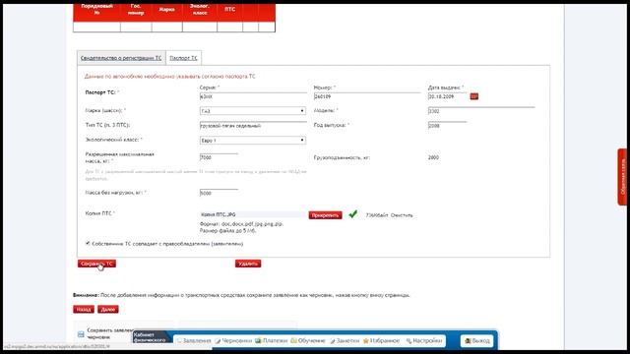Click the Грузоподъемность value 2000

pos(433,157)
